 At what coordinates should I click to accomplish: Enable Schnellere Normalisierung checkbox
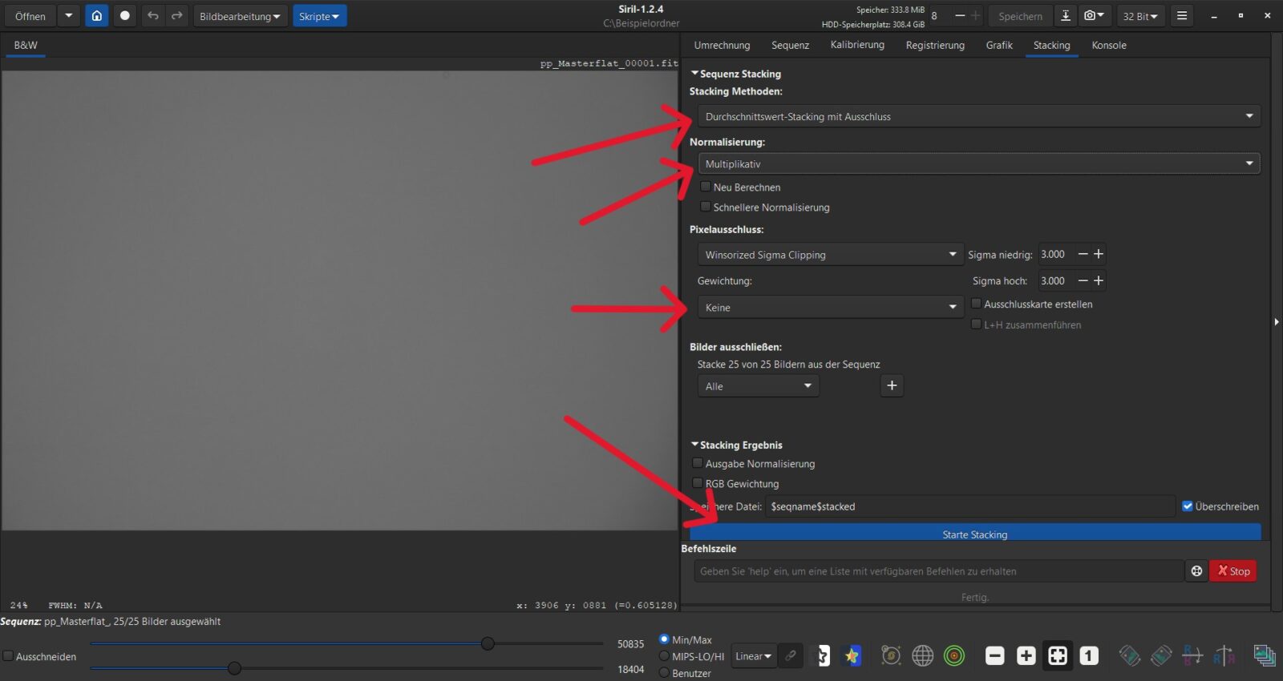[x=706, y=207]
